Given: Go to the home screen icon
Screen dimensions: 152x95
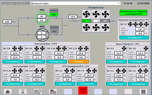Looking at the screenshot, I should (8, 92).
